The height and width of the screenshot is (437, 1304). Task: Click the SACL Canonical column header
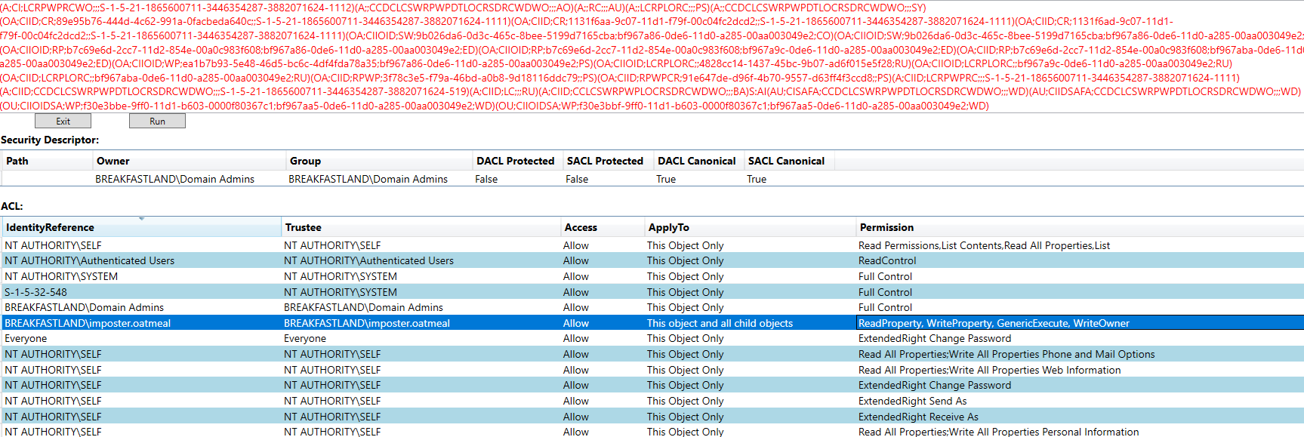tap(786, 161)
